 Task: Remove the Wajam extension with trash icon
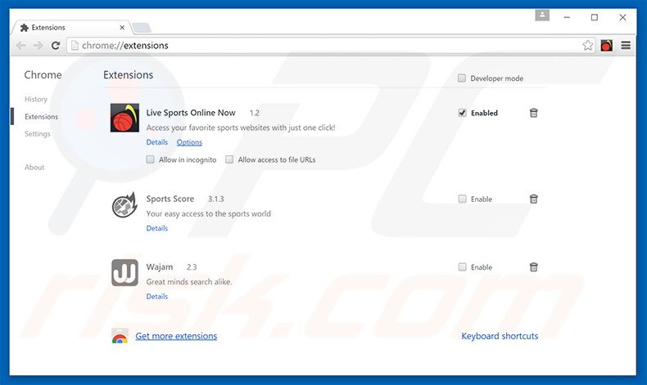(533, 266)
